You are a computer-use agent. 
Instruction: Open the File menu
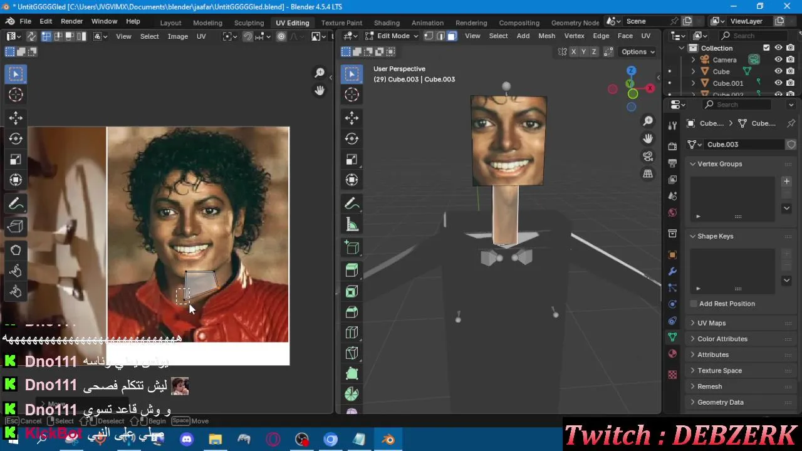(x=25, y=21)
